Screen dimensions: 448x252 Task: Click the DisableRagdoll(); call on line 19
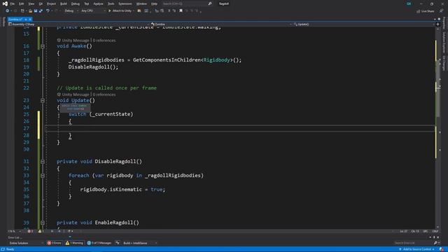(x=93, y=67)
